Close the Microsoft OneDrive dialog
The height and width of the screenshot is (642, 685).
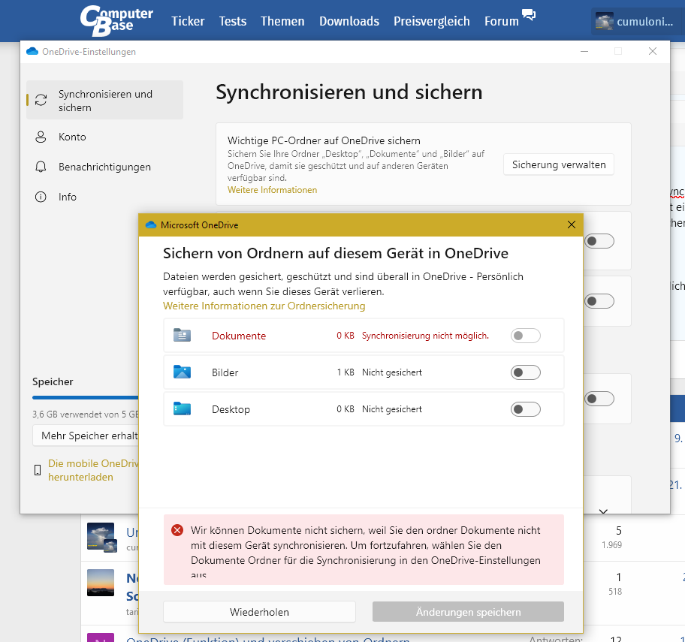click(x=571, y=225)
